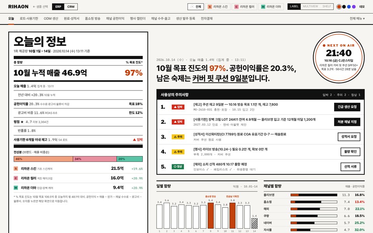The height and width of the screenshot is (233, 373).
Task: Click the C icon beside 리하온 컬러 16.0억
Action: point(16,178)
